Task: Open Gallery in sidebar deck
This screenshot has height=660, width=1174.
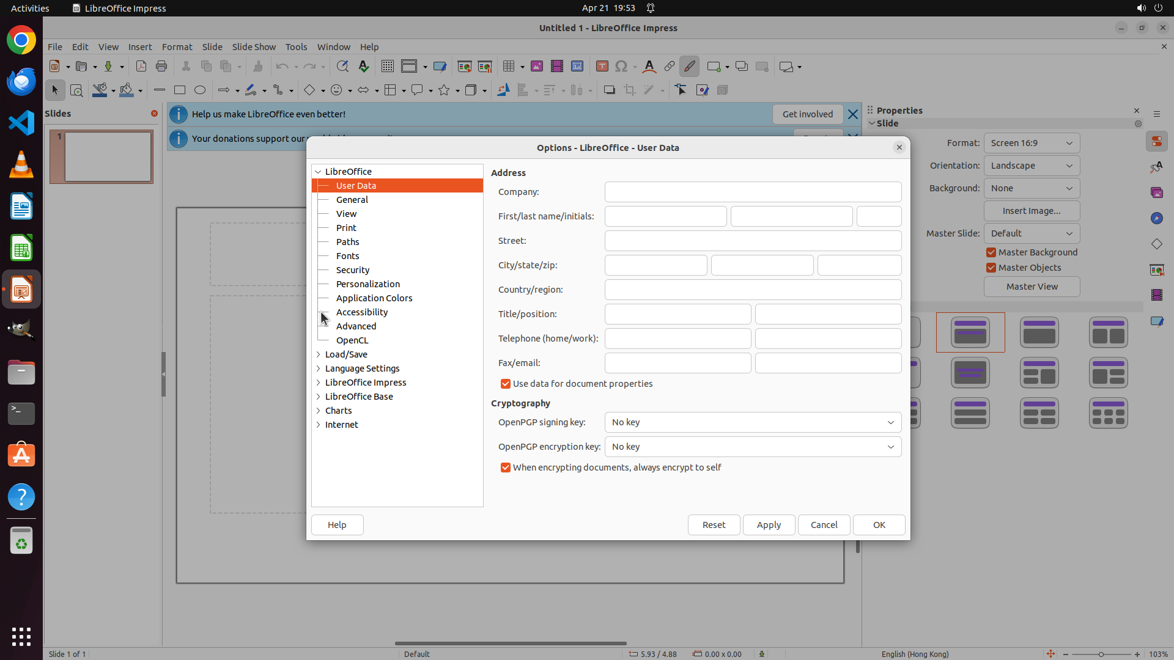Action: click(x=1156, y=193)
